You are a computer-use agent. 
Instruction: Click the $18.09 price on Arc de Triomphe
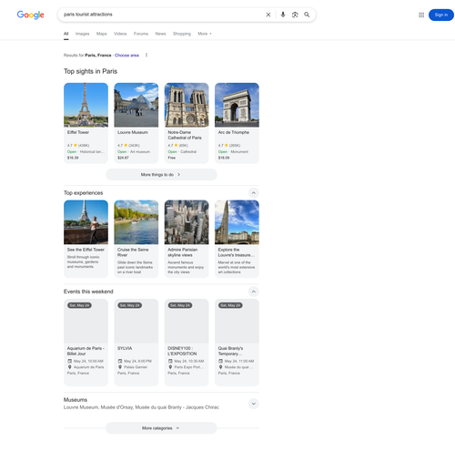[224, 158]
